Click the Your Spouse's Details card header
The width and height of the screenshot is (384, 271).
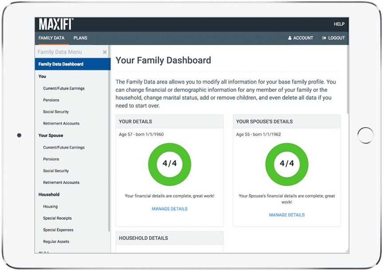(287, 122)
